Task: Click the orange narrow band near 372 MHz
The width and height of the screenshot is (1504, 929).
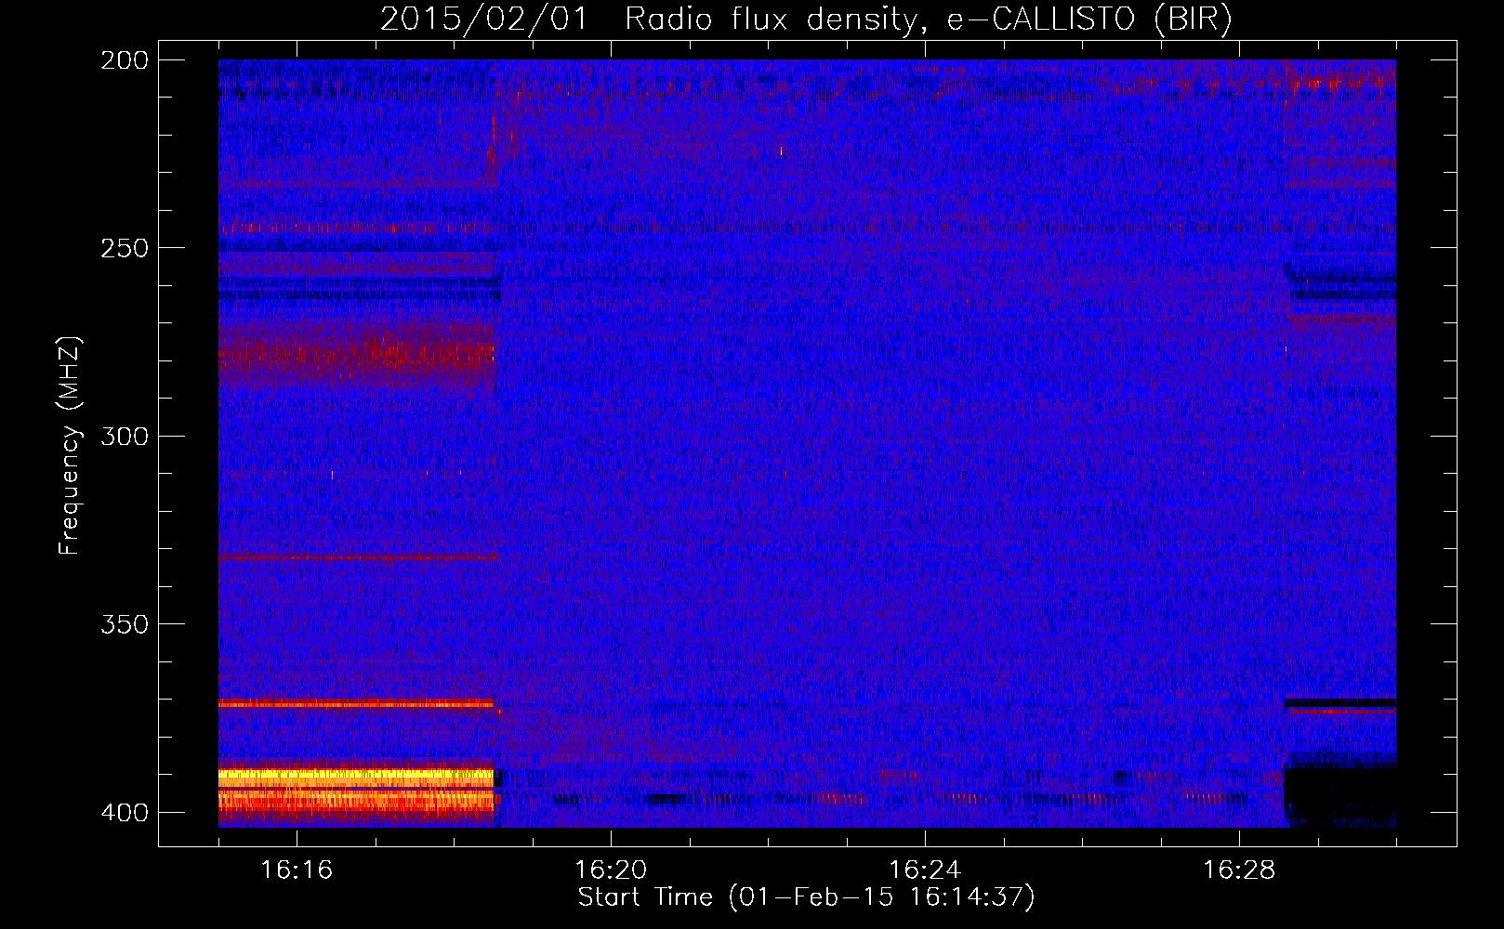Action: (356, 703)
